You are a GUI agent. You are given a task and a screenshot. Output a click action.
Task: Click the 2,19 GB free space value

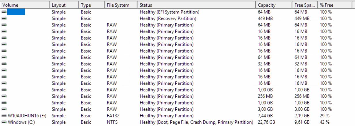point(302,116)
